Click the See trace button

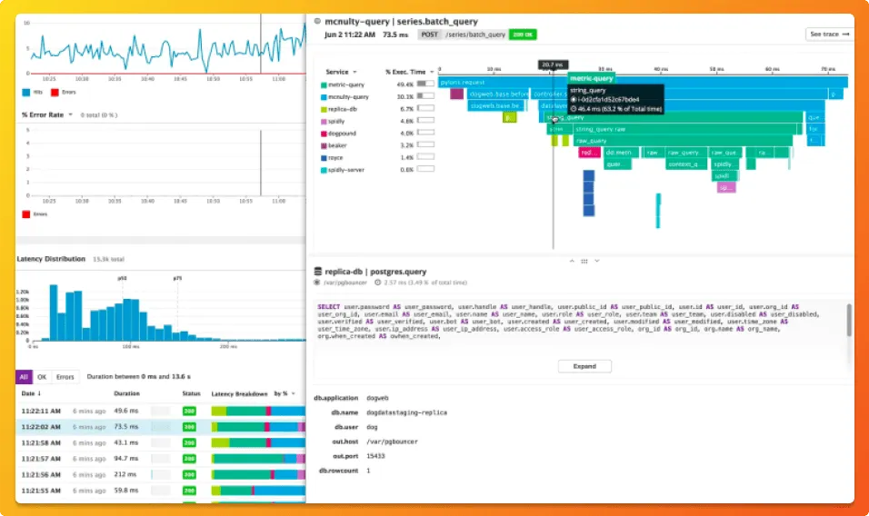point(829,35)
